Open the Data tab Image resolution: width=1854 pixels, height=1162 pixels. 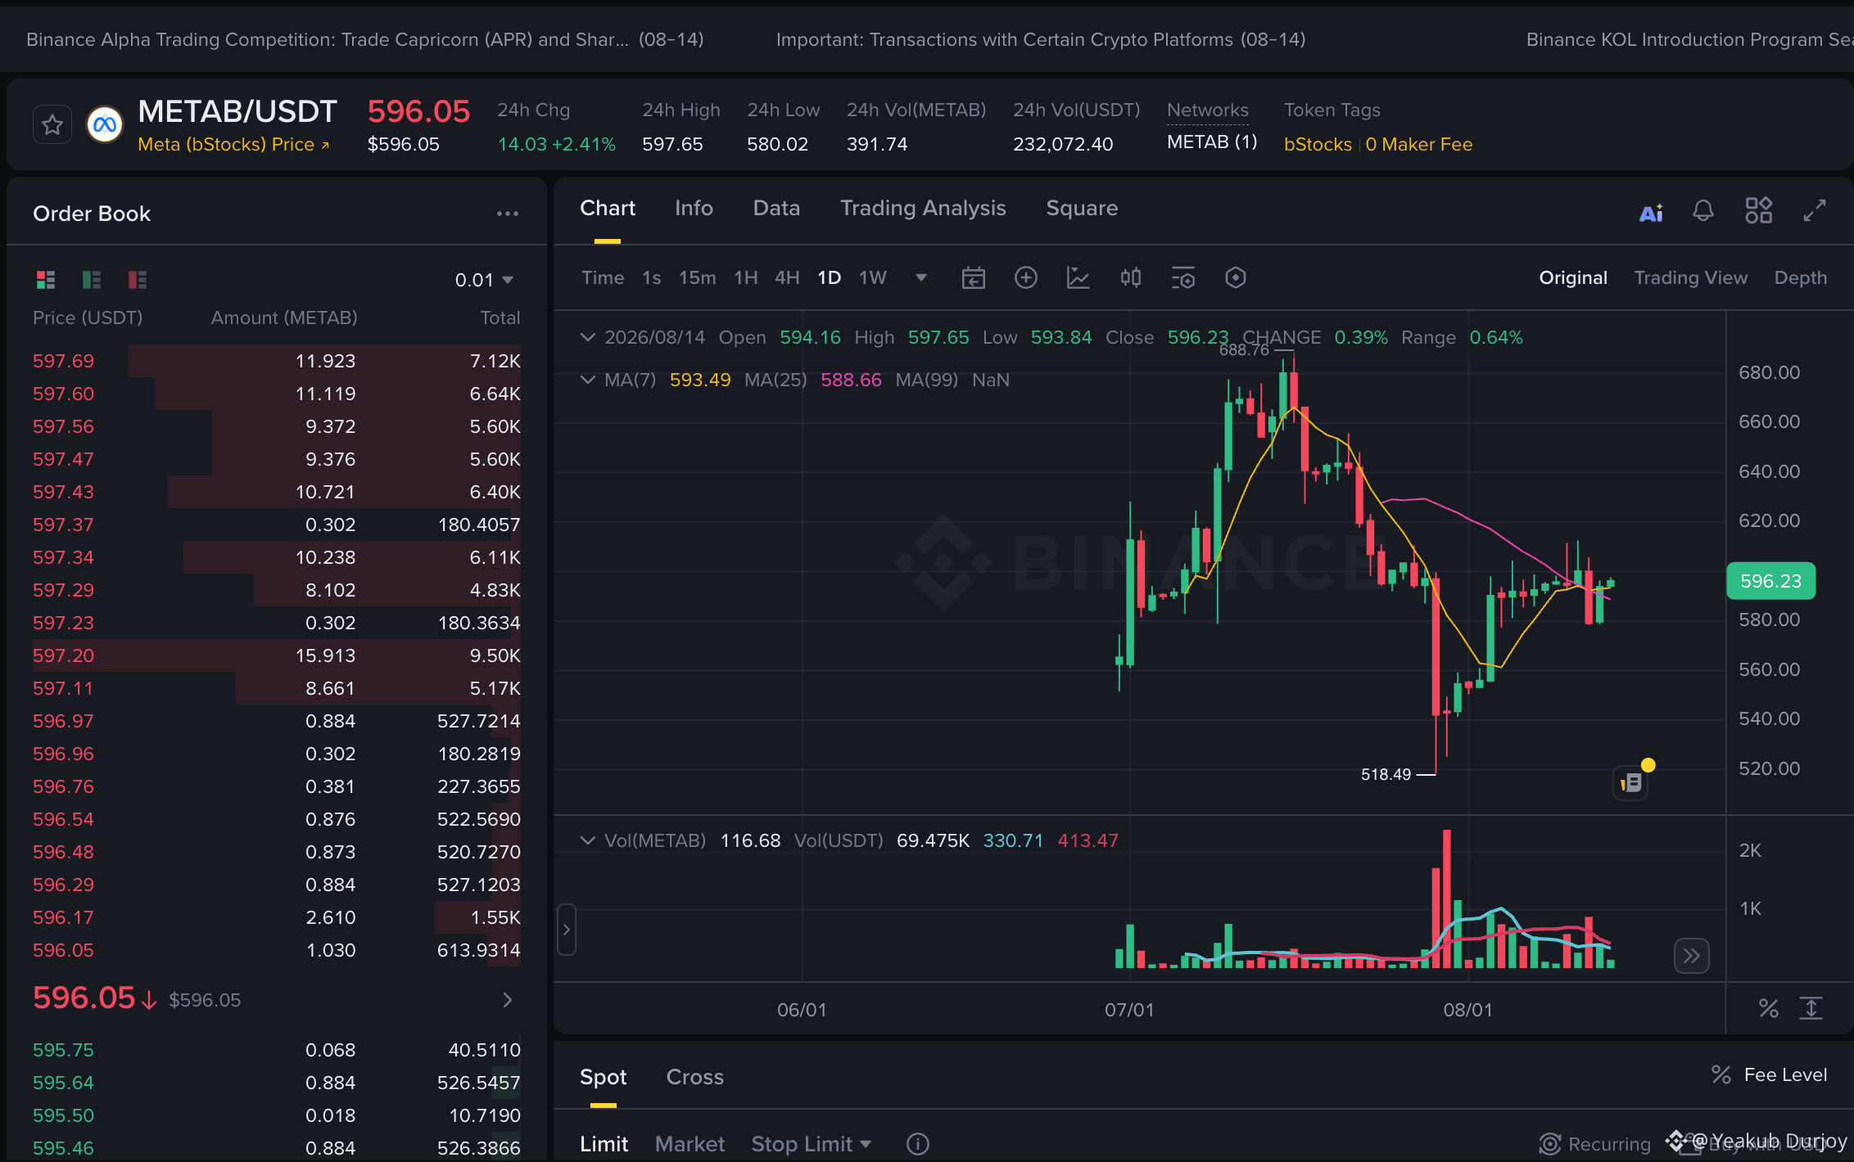(x=776, y=209)
